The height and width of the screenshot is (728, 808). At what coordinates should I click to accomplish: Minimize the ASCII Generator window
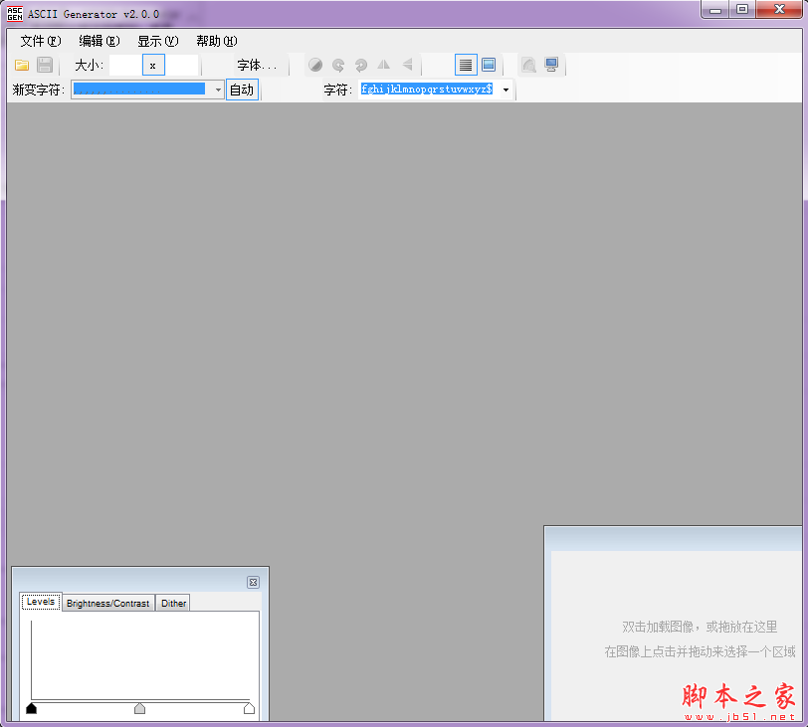coord(715,10)
